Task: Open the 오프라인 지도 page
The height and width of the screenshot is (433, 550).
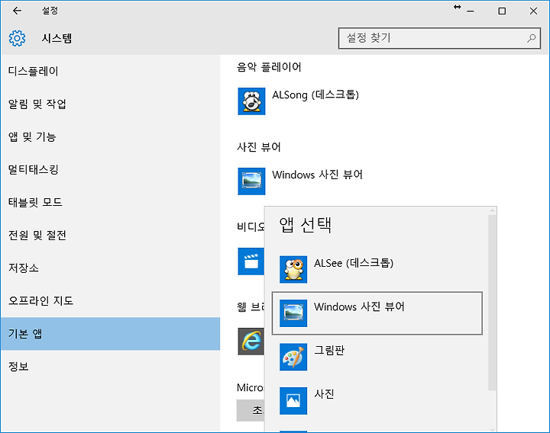Action: point(111,300)
